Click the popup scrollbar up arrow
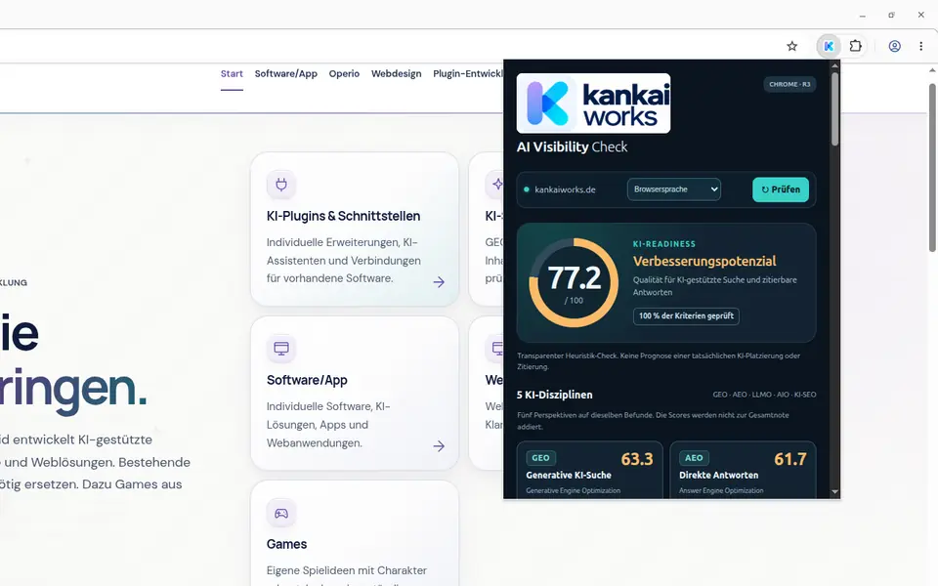Screen dimensions: 938x586 click(x=834, y=65)
